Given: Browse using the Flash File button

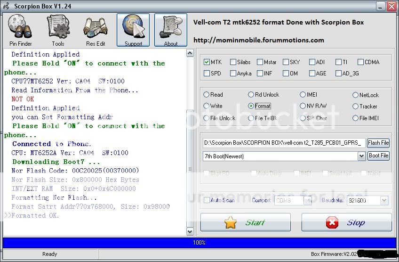Looking at the screenshot, I should pyautogui.click(x=378, y=143).
